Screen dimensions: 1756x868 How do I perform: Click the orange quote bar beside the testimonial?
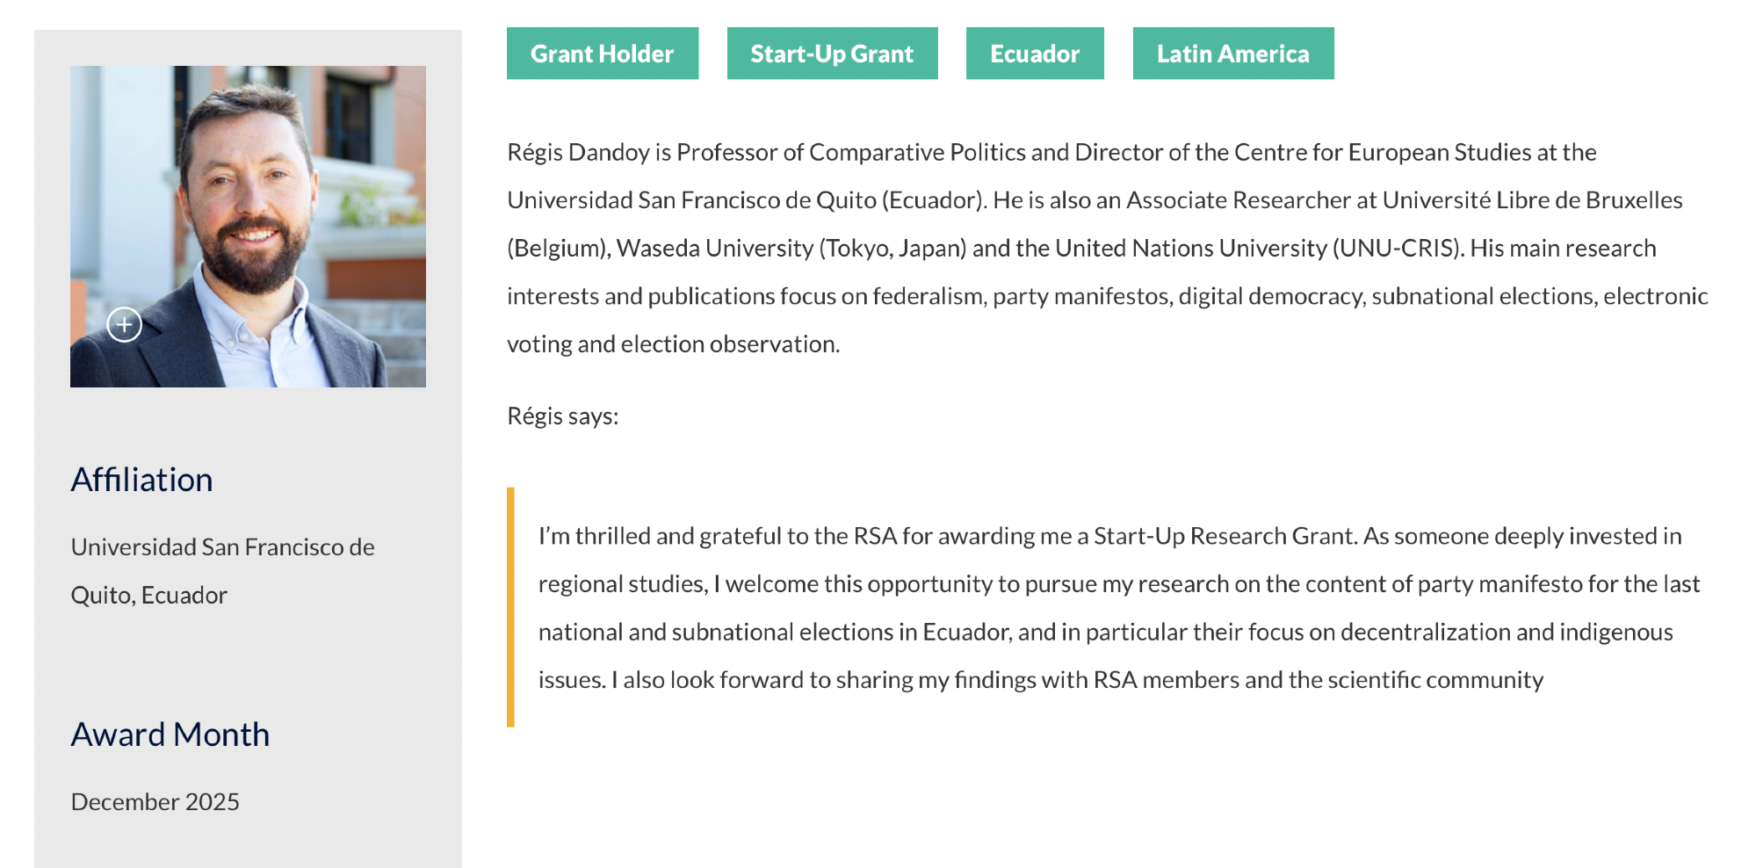pyautogui.click(x=510, y=607)
